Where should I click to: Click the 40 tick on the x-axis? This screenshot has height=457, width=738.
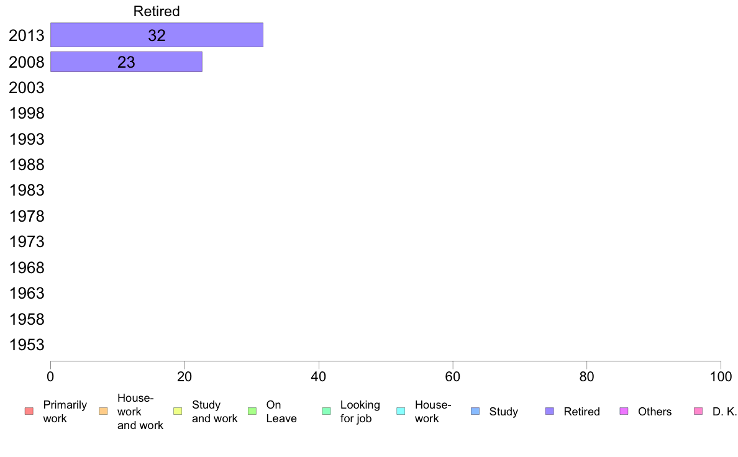pyautogui.click(x=319, y=376)
